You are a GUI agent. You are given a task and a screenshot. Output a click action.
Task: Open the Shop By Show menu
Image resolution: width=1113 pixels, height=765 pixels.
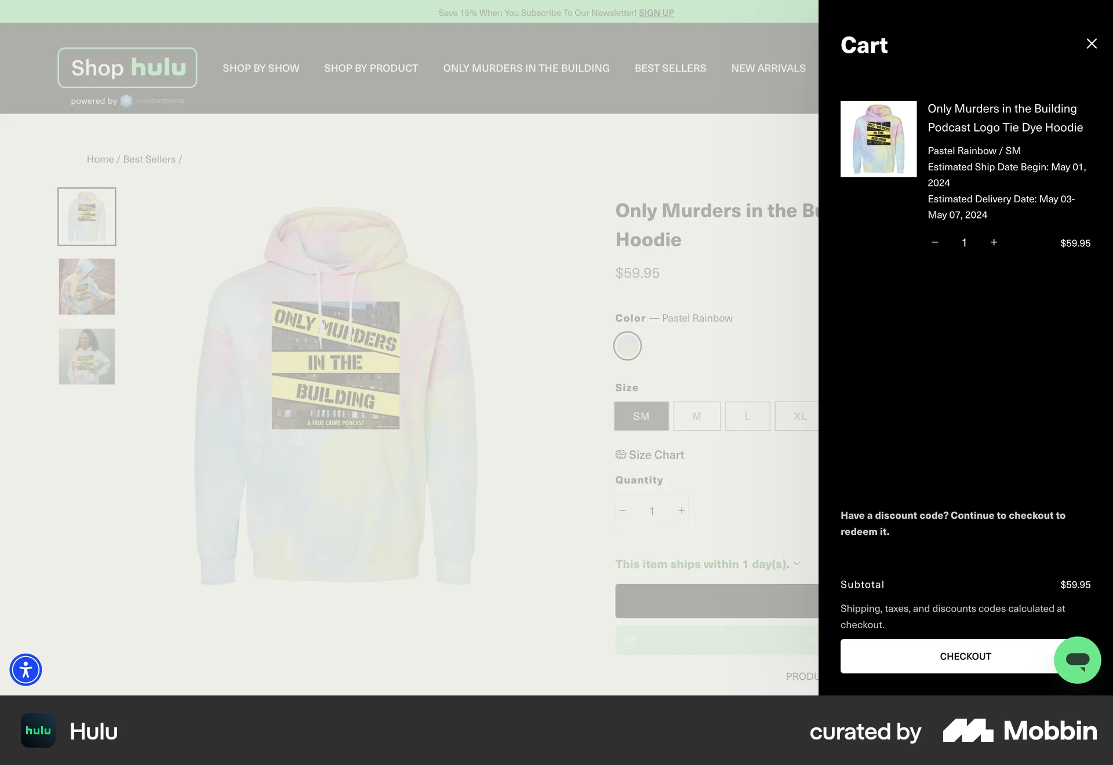pyautogui.click(x=261, y=68)
